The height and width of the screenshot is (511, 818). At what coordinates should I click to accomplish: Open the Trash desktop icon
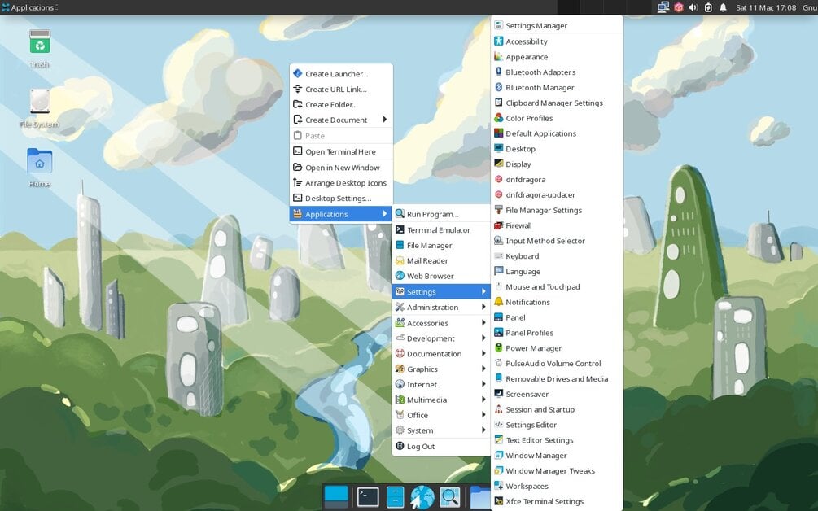click(x=40, y=41)
